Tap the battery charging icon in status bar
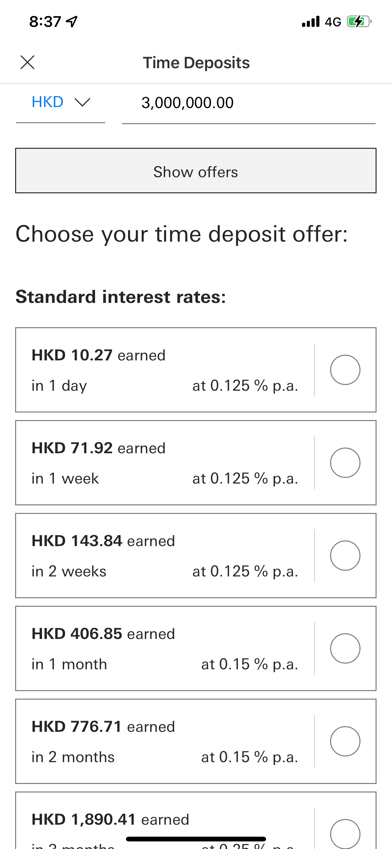Image resolution: width=392 pixels, height=849 pixels. 359,22
